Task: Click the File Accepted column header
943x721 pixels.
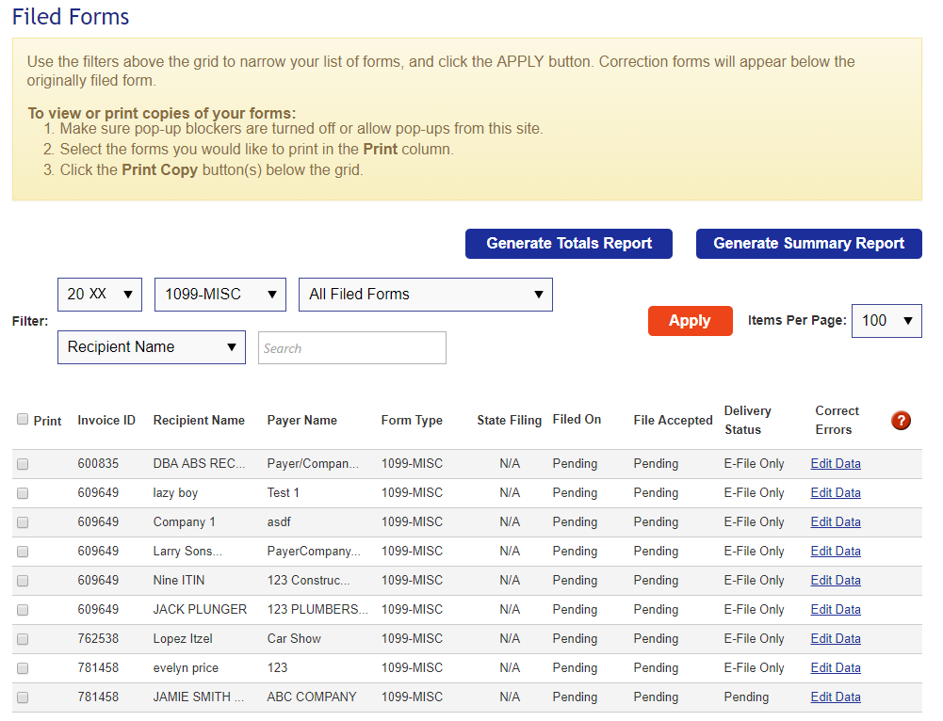Action: pos(673,421)
